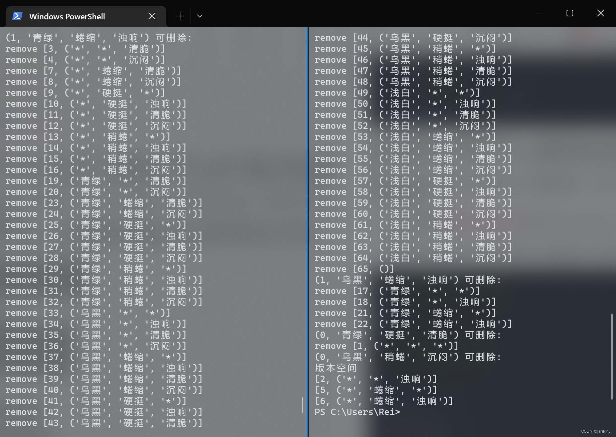Click line "remove [65, ()]"
This screenshot has height=437, width=616.
354,269
